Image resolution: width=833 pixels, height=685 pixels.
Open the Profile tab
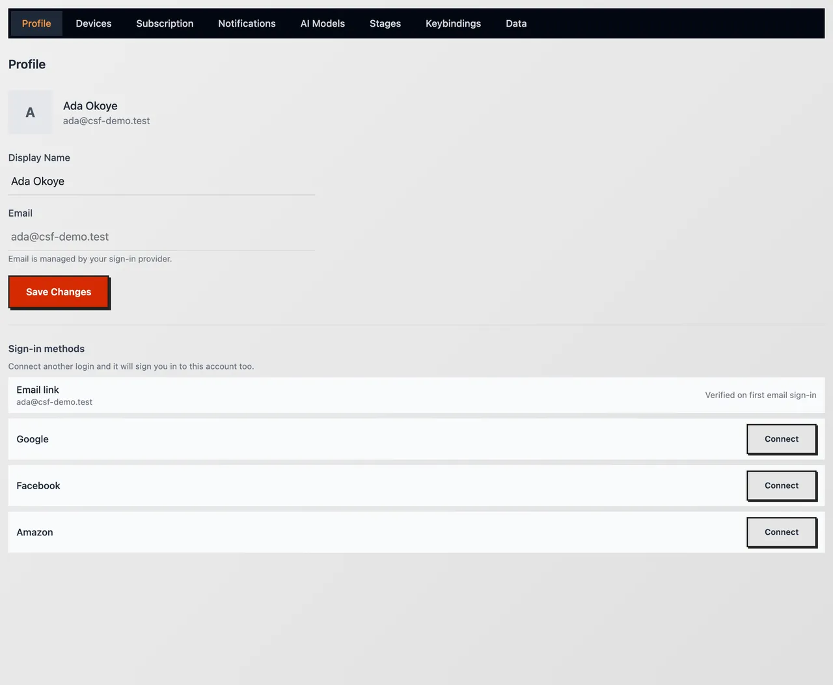[x=36, y=23]
